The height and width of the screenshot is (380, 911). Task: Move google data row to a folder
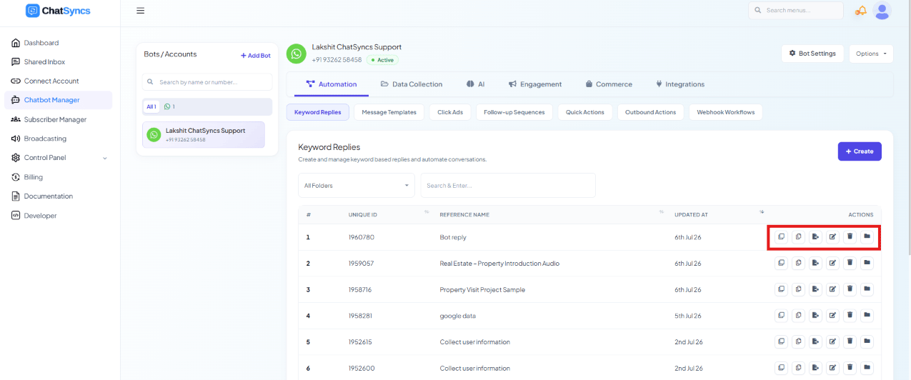tap(867, 315)
